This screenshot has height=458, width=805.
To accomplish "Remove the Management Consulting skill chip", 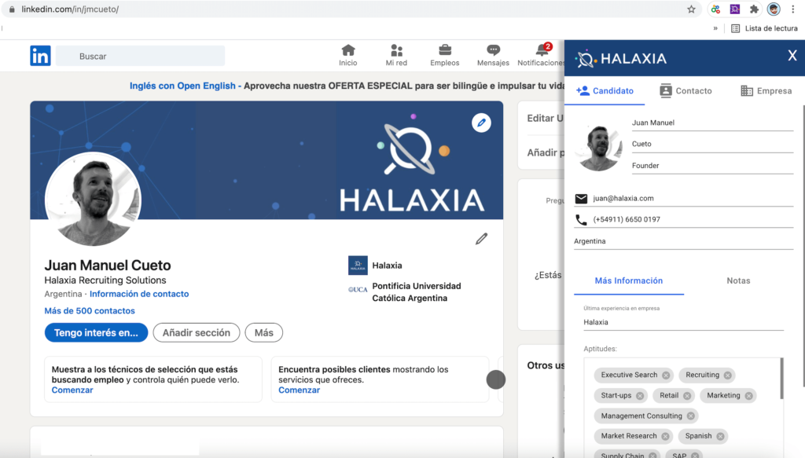I will coord(690,416).
